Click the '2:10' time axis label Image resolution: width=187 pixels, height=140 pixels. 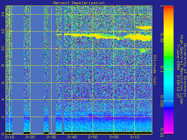[x=9, y=137]
